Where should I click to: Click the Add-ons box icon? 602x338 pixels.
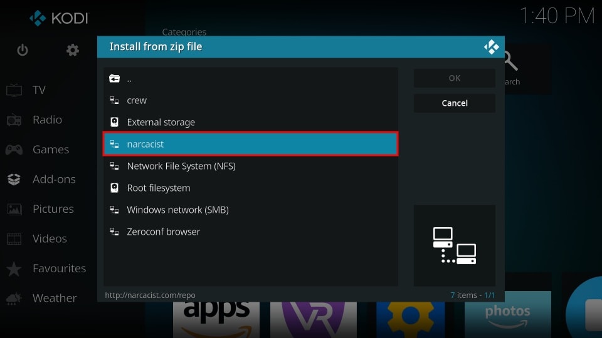[14, 180]
